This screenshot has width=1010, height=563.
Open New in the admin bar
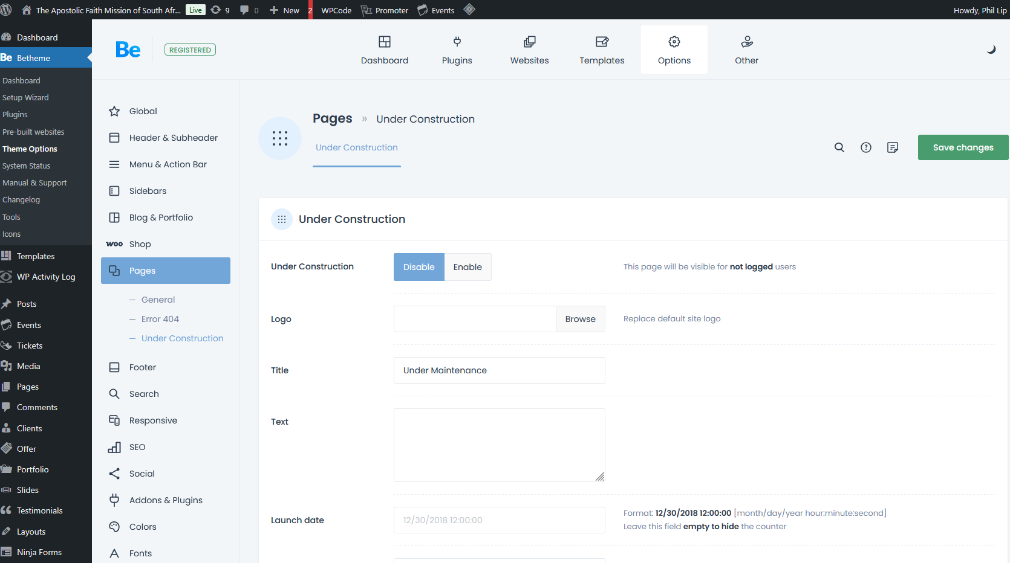(284, 10)
